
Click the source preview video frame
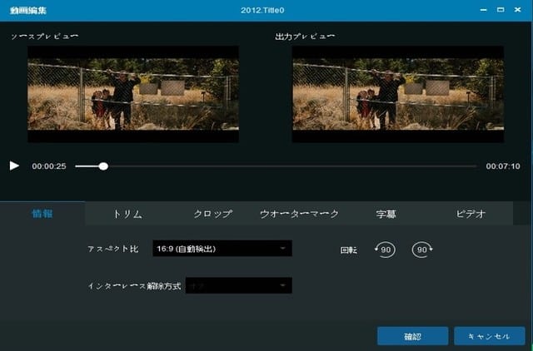tap(133, 93)
